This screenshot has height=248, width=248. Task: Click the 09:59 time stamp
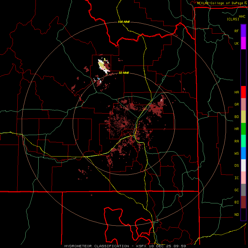pos(180,246)
